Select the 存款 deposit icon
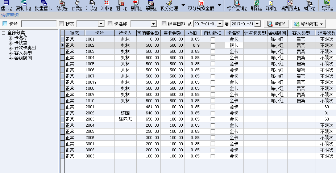 coord(76,5)
